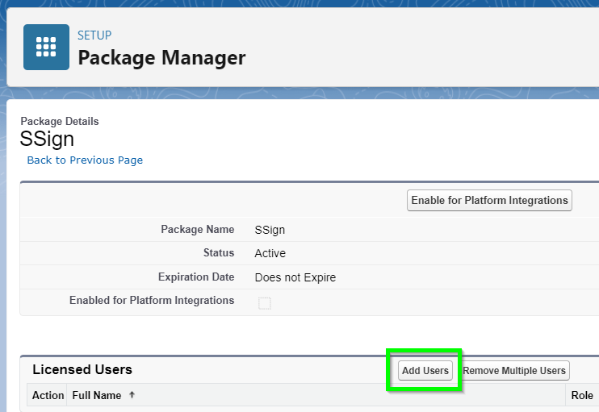
Task: Toggle Enabled for Platform Integrations checkbox
Action: [264, 303]
